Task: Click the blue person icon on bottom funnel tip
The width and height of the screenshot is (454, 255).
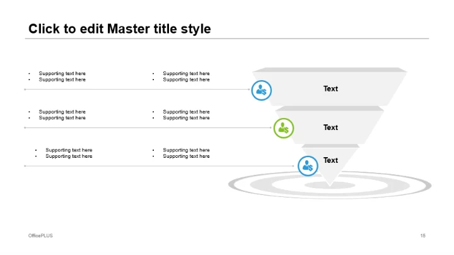Action: (308, 166)
